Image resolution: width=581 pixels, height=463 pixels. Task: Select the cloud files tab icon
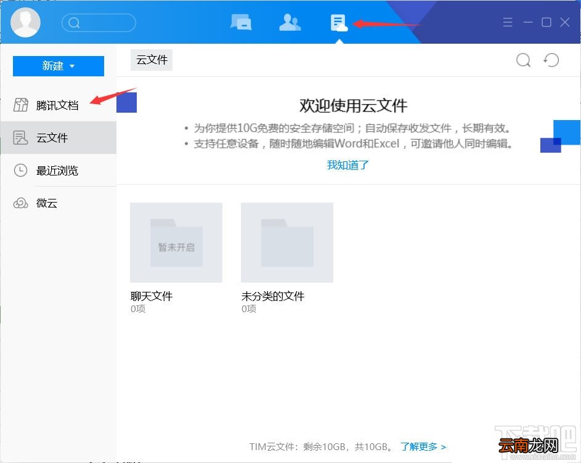[339, 23]
